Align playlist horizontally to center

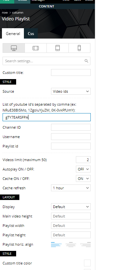coord(71,244)
